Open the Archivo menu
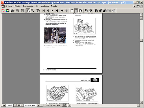The image size is (144, 108). click(x=9, y=6)
